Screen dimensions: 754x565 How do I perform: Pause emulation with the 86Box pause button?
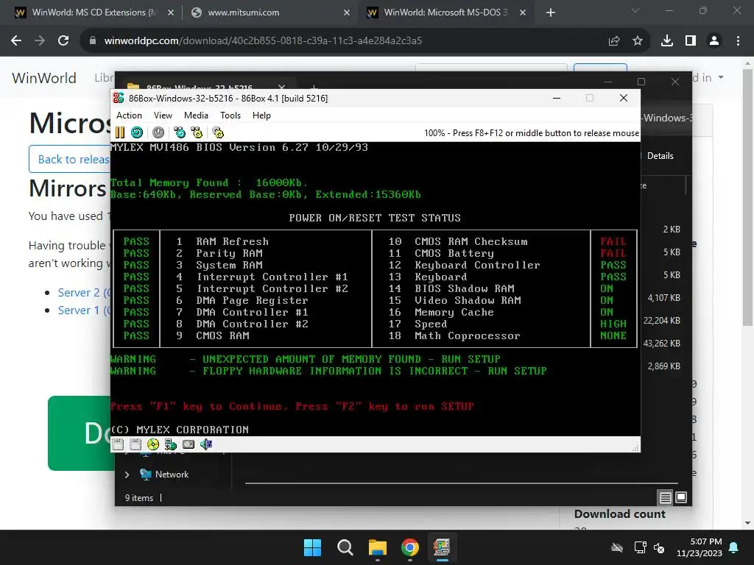tap(120, 132)
